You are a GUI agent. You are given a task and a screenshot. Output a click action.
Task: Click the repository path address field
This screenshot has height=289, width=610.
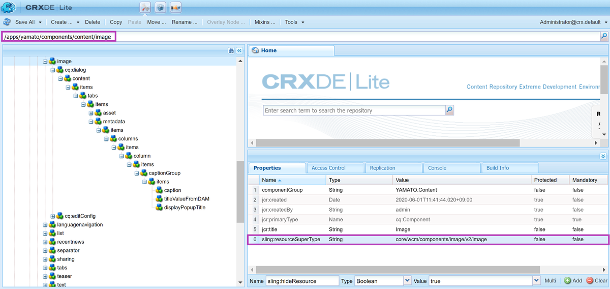pos(301,36)
